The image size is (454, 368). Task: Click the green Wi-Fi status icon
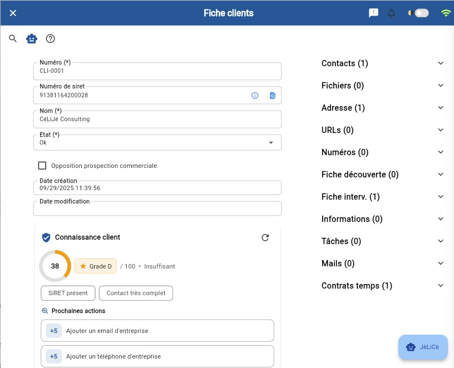coord(445,12)
